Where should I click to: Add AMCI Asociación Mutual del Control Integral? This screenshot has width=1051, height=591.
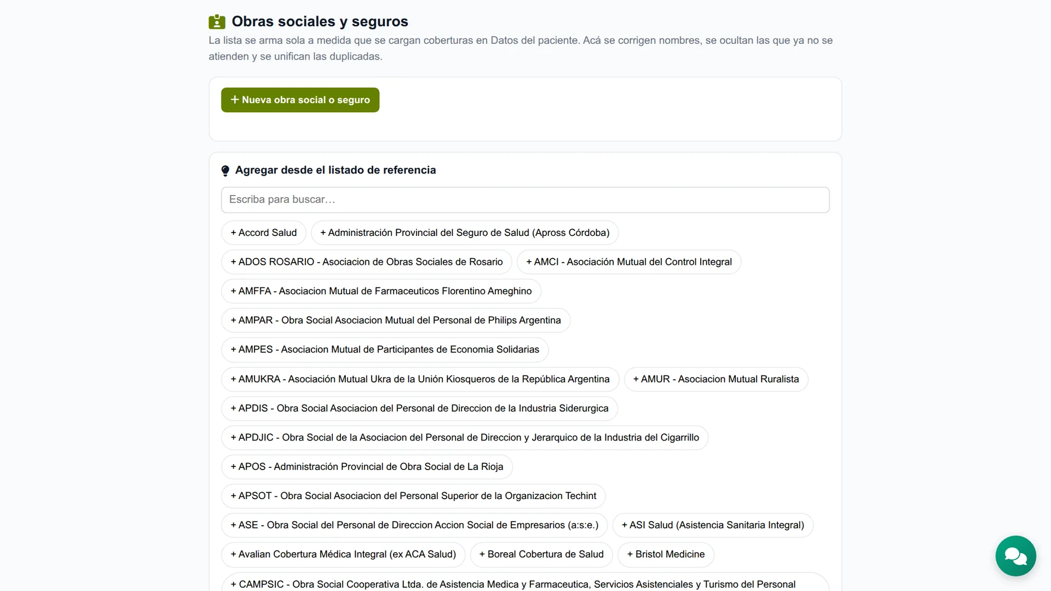click(x=629, y=262)
